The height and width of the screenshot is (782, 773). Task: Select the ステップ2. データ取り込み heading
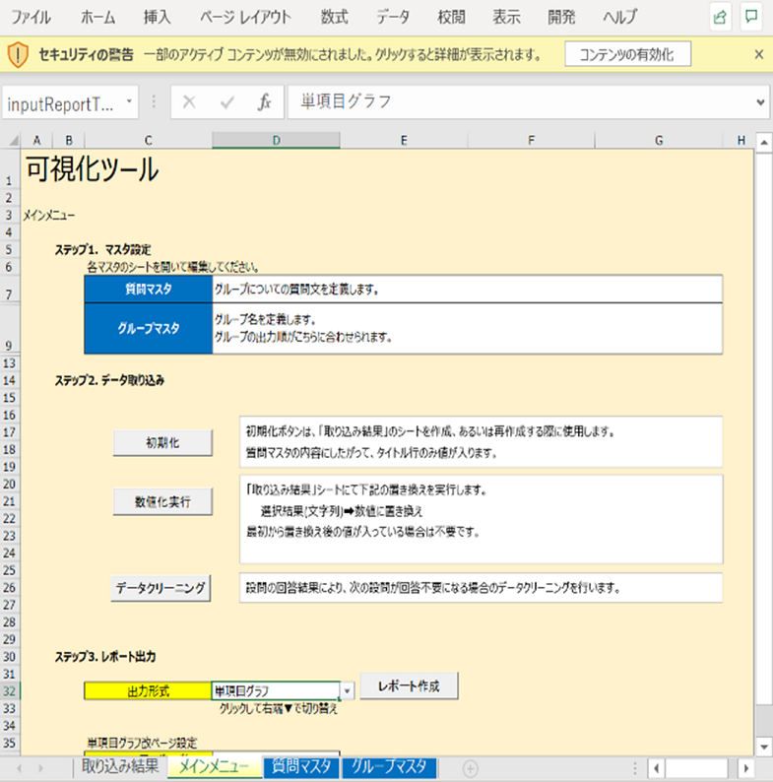click(109, 380)
